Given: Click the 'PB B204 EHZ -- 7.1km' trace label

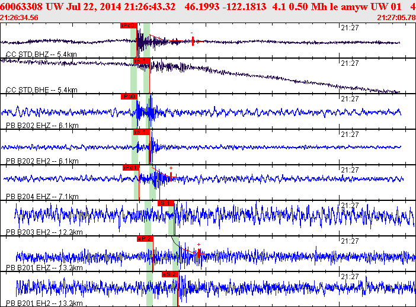Looking at the screenshot, I should point(42,197).
